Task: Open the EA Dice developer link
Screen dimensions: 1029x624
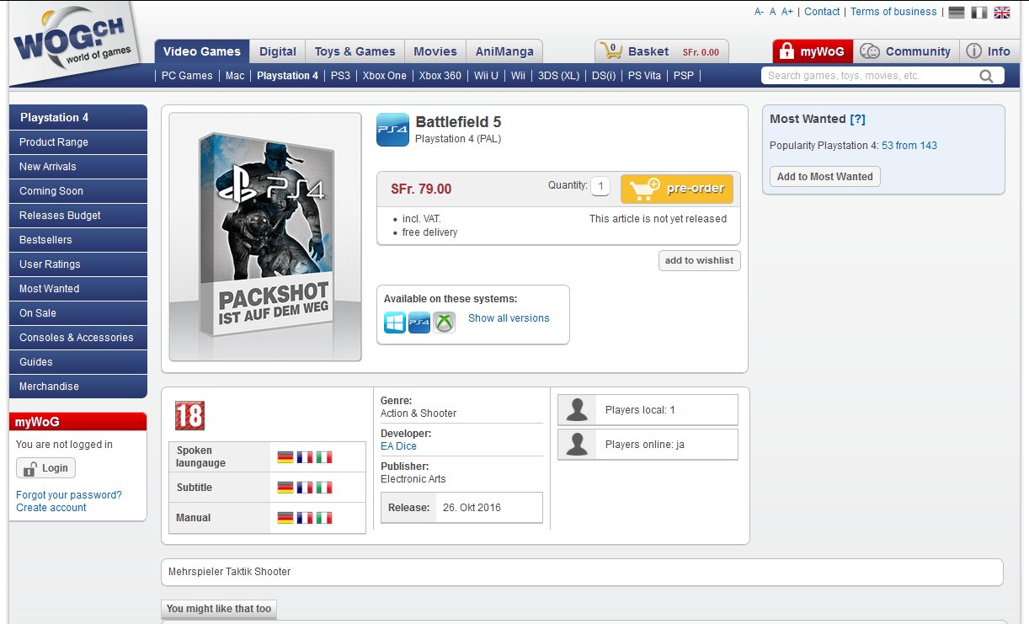Action: tap(398, 446)
